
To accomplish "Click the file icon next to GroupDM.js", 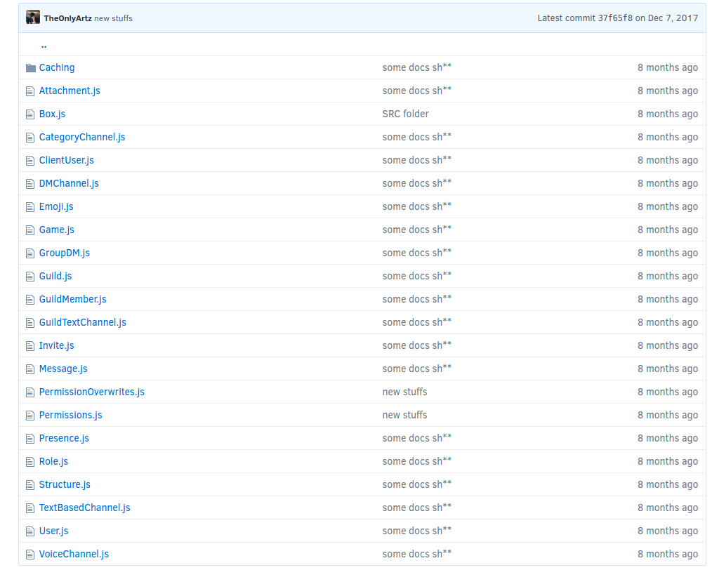I will coord(30,253).
